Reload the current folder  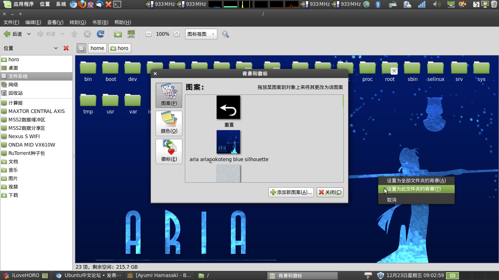point(100,34)
